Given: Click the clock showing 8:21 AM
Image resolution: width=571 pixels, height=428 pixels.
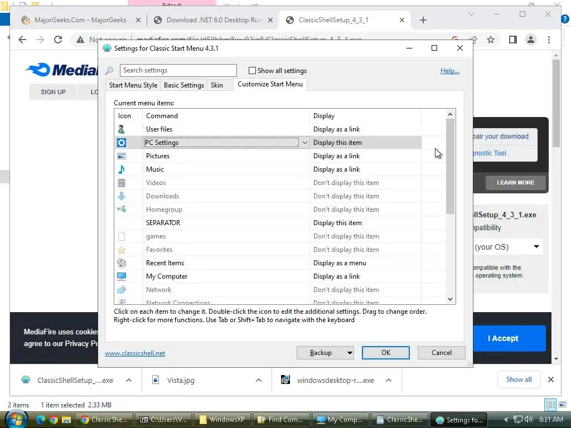Looking at the screenshot, I should [551, 419].
